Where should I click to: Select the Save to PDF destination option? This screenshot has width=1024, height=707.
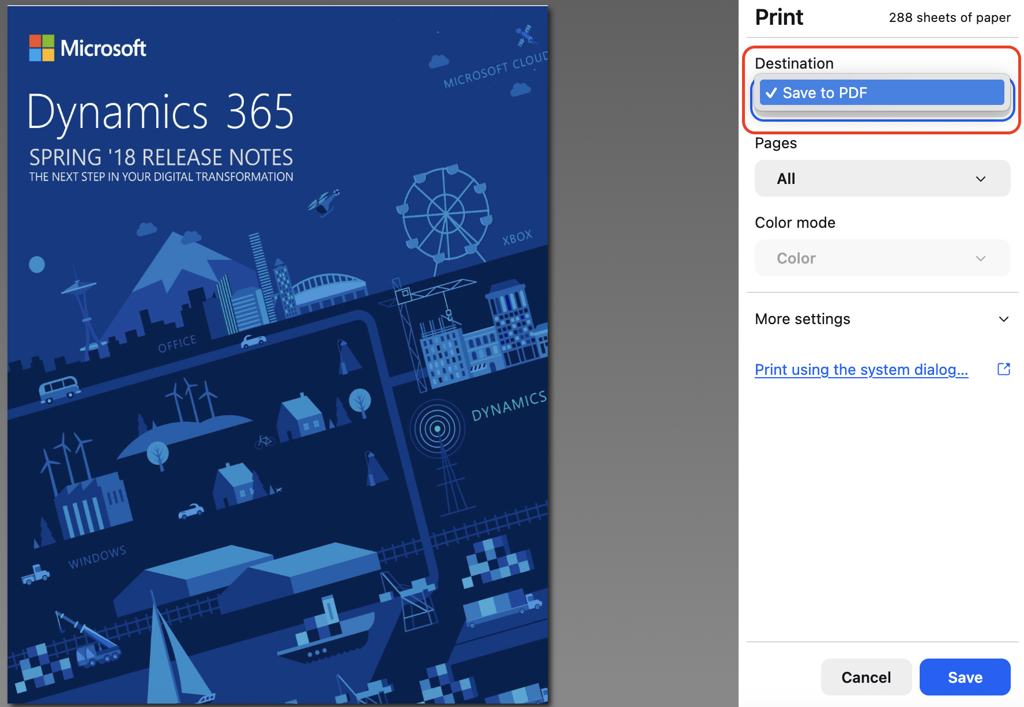click(881, 93)
